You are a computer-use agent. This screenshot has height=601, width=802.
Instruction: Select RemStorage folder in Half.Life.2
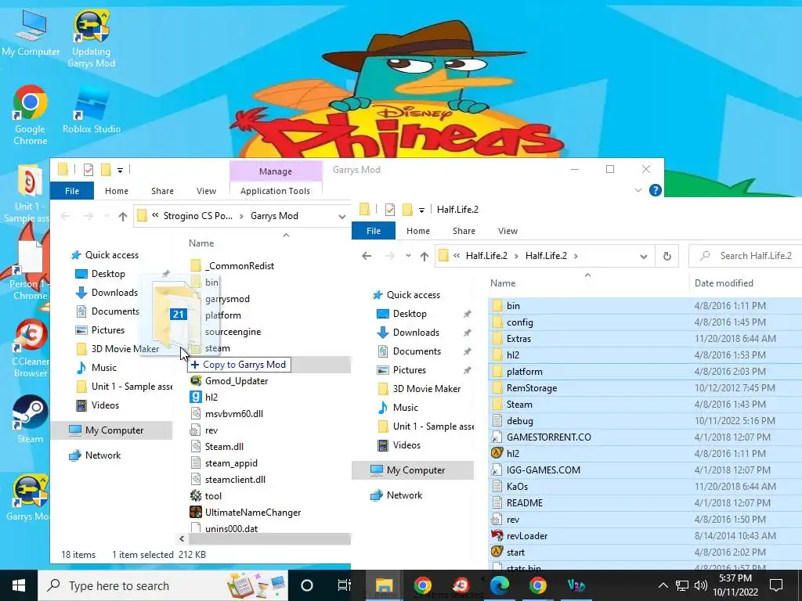pyautogui.click(x=532, y=388)
